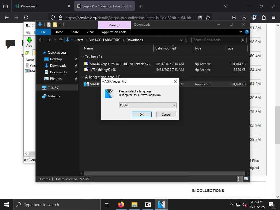Open the Firefox account icon
Image resolution: width=280 pixels, height=210 pixels.
tap(254, 17)
